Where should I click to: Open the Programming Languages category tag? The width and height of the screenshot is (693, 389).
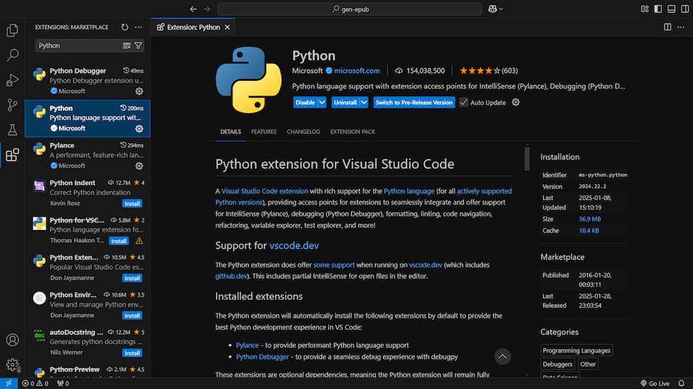pyautogui.click(x=576, y=350)
